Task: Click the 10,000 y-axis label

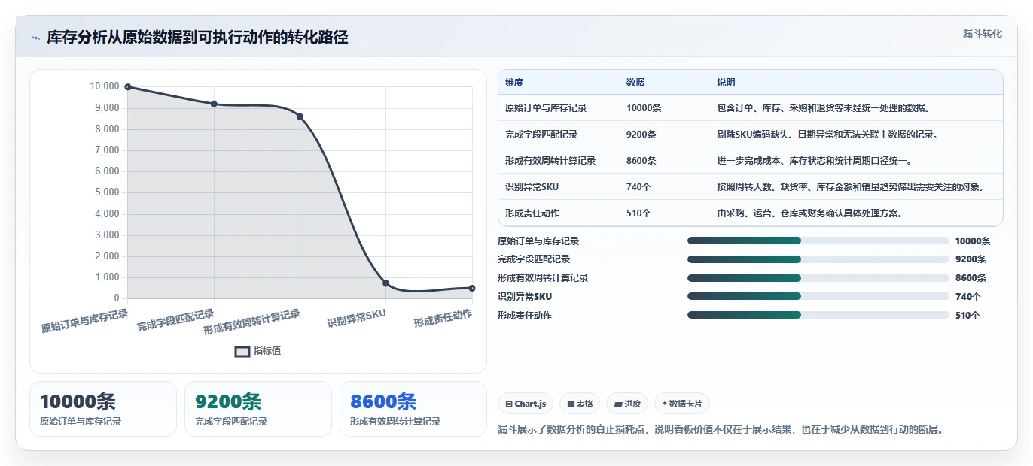Action: [105, 86]
